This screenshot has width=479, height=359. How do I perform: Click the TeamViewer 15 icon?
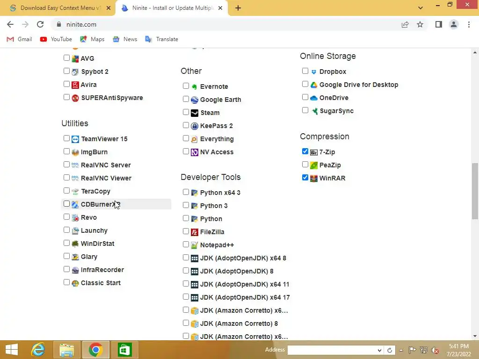point(75,139)
